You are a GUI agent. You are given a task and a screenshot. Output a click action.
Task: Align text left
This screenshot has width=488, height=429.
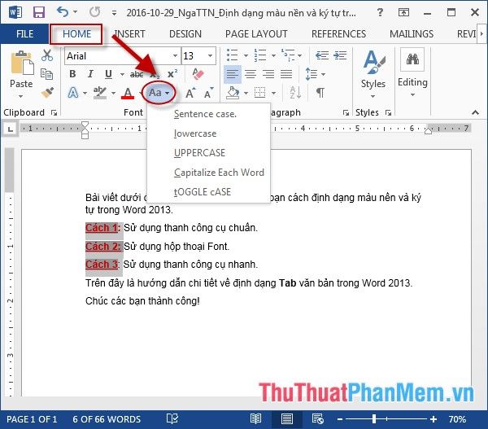[233, 74]
